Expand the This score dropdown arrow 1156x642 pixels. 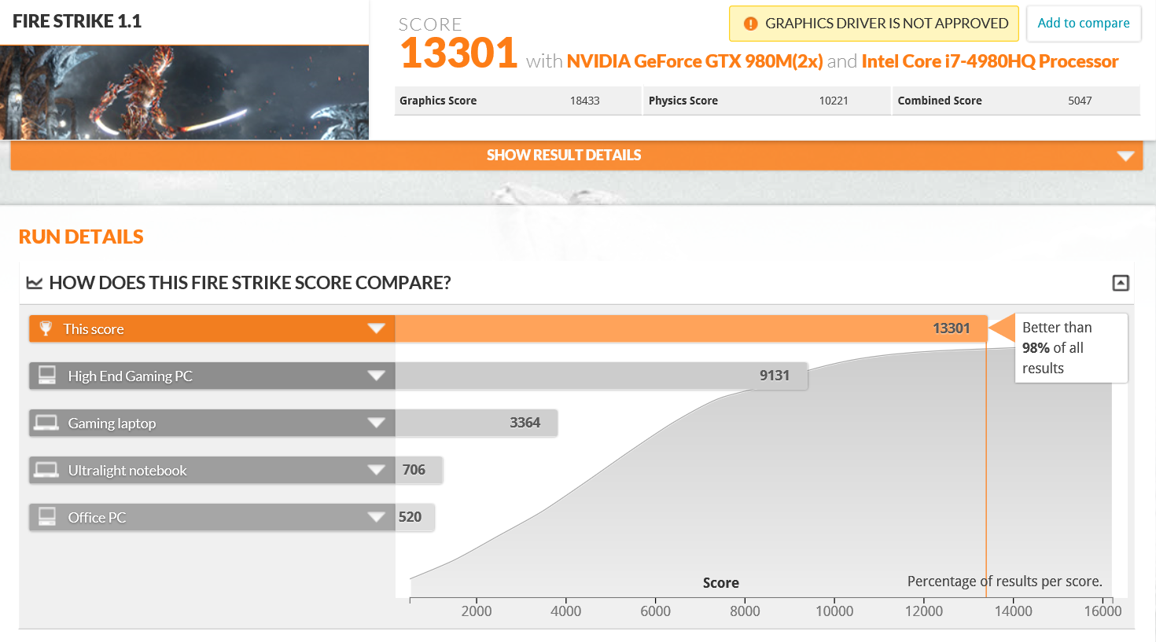(377, 328)
